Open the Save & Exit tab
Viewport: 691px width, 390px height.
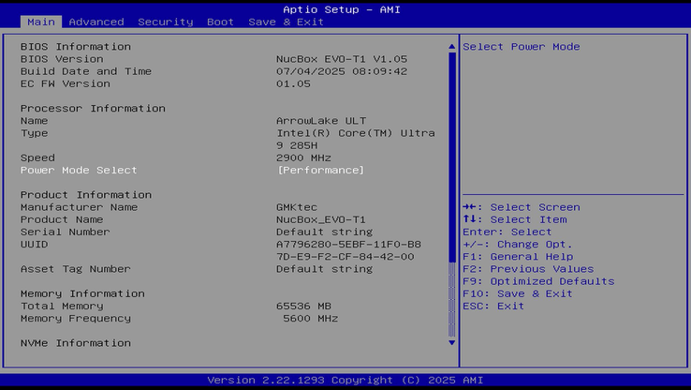point(286,22)
